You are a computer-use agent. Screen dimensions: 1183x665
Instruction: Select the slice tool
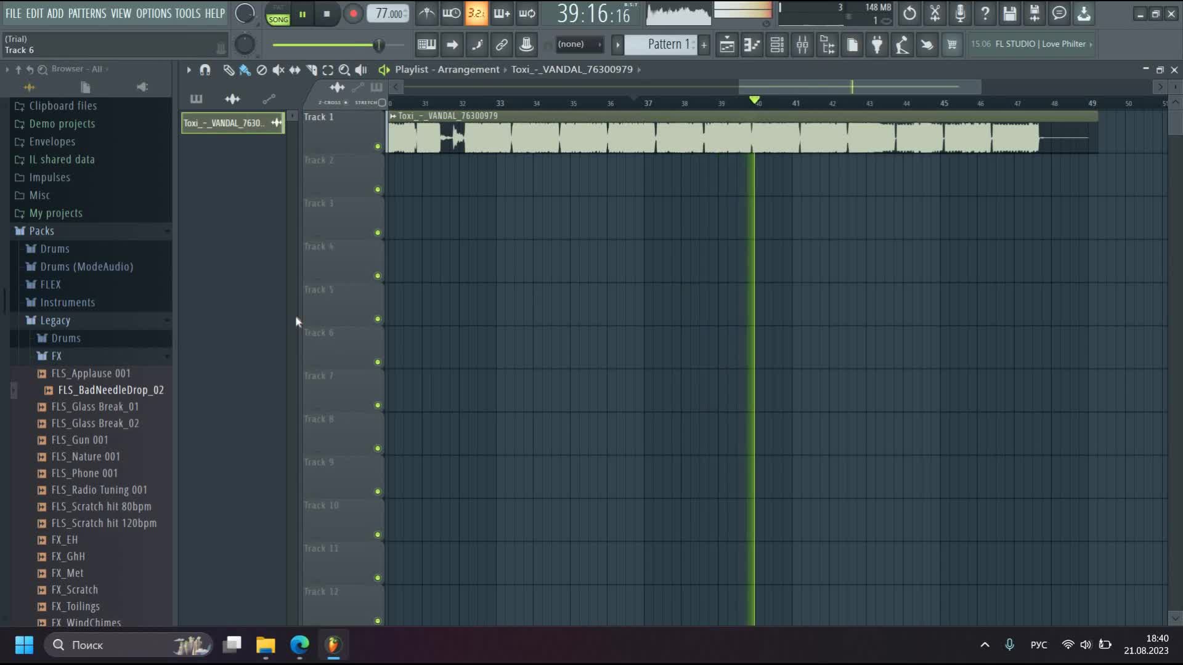(311, 70)
